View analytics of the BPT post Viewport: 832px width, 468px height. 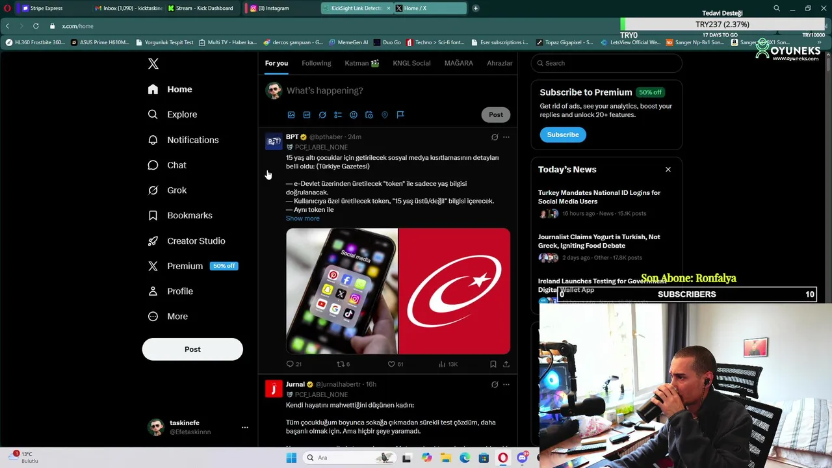448,364
